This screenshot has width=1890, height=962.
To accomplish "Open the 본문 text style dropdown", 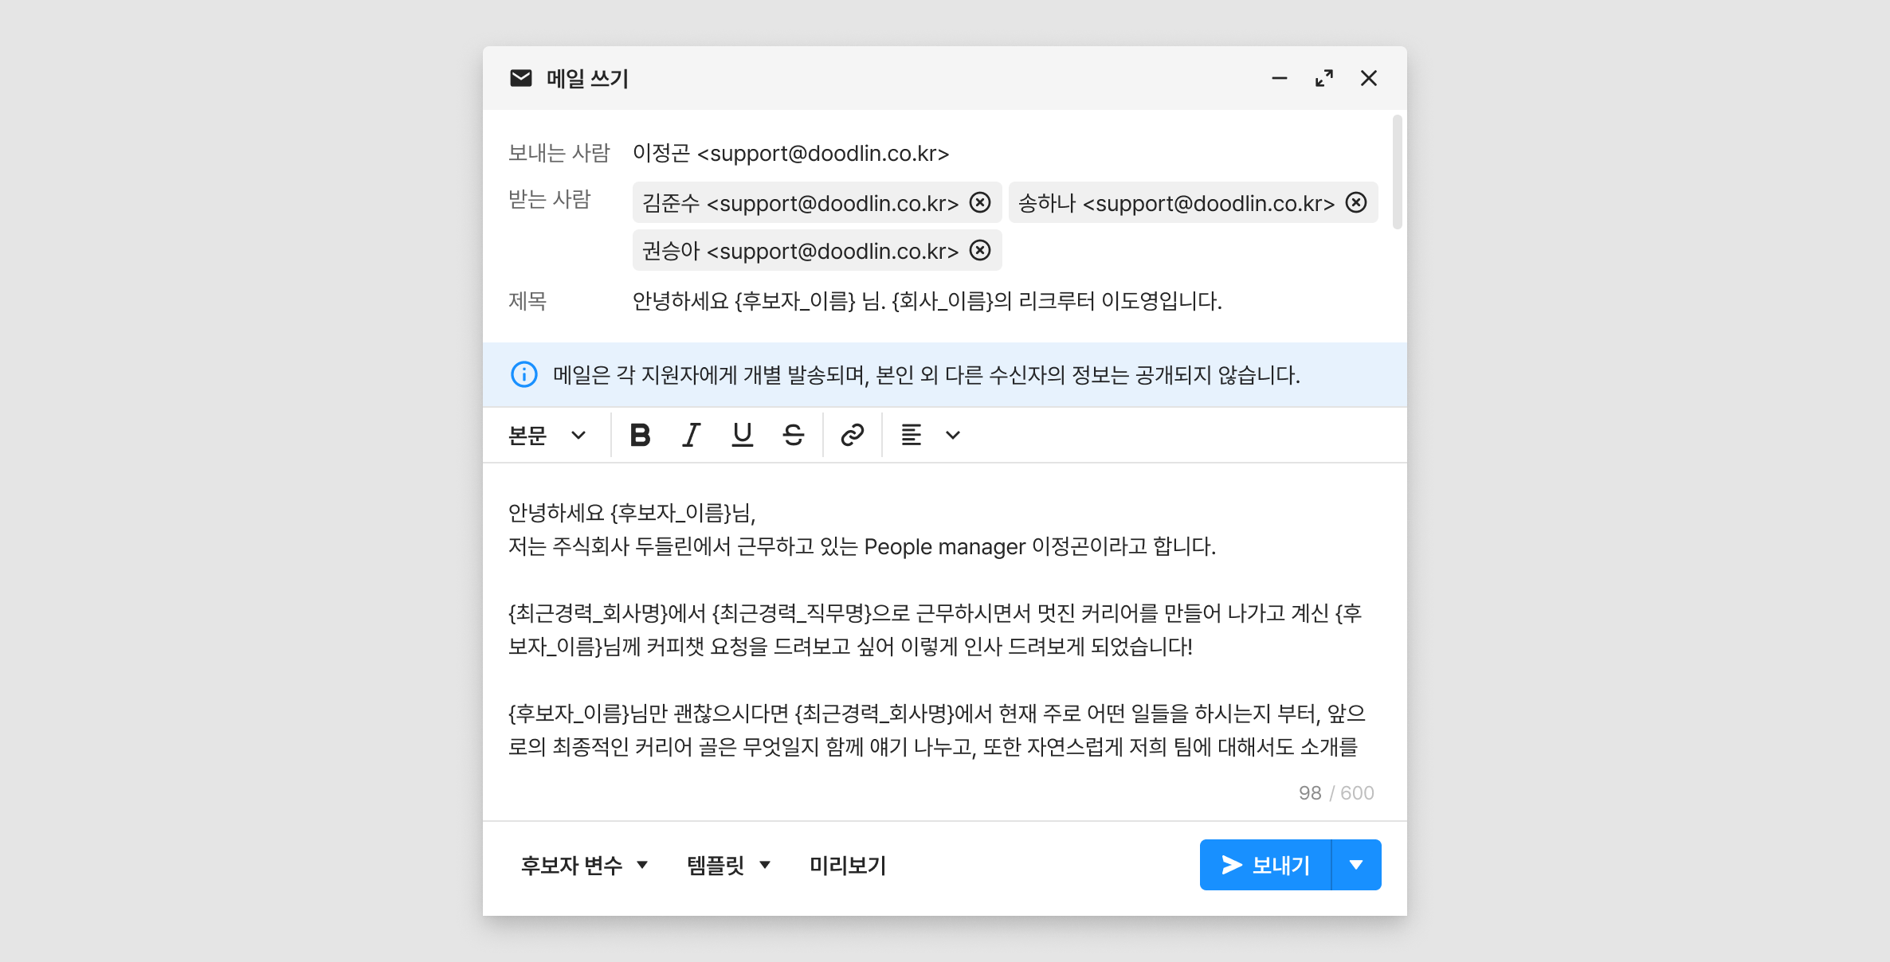I will [x=547, y=435].
